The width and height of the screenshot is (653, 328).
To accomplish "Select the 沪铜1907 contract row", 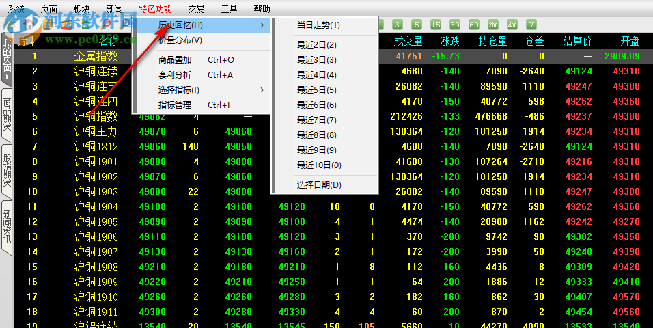I will (x=333, y=251).
